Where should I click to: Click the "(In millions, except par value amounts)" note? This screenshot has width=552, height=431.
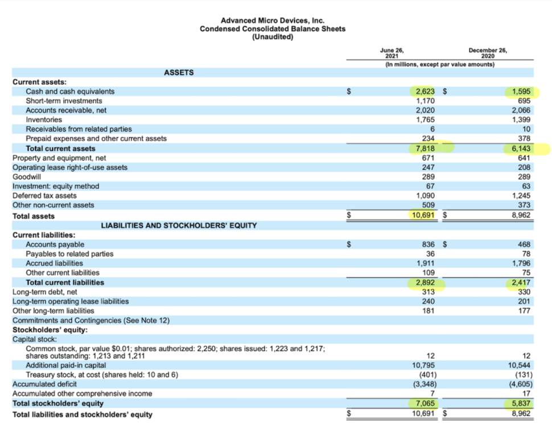point(440,65)
